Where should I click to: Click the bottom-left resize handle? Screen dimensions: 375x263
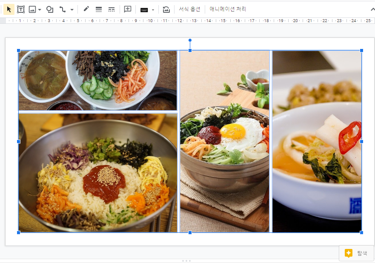point(19,232)
